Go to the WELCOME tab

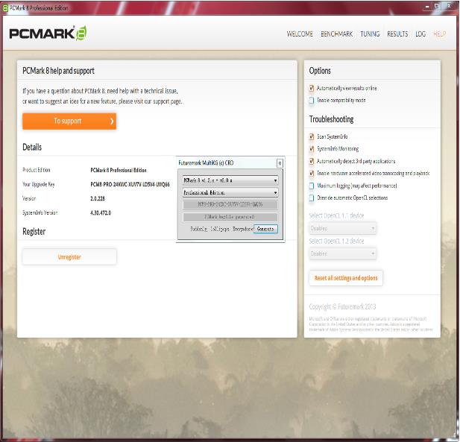click(300, 34)
